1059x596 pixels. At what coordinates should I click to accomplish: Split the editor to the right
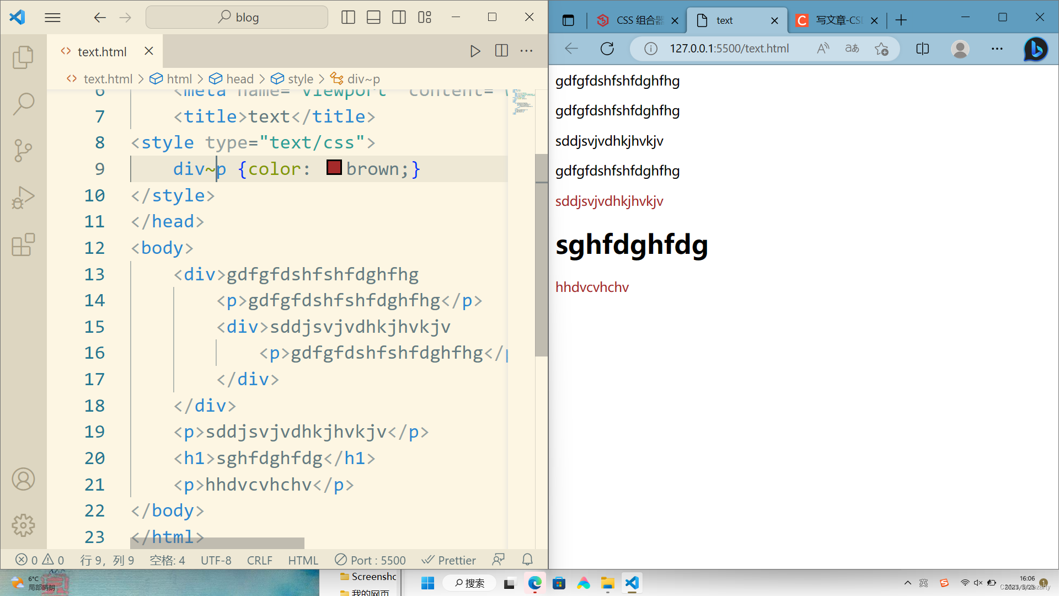click(x=501, y=51)
